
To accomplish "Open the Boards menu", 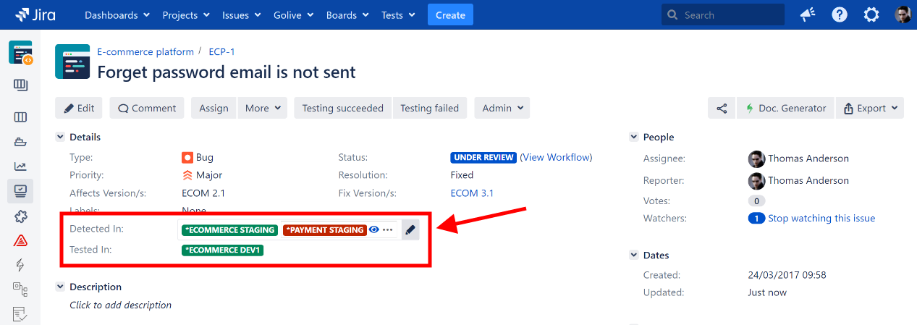I will tap(347, 15).
